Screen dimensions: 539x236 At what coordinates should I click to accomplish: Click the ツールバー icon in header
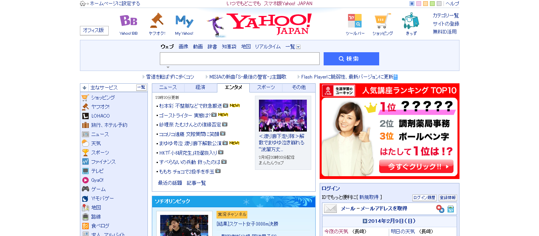[x=355, y=21]
